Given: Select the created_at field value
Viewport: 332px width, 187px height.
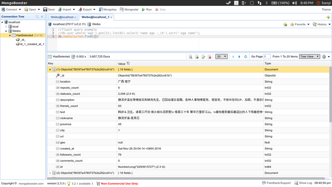Looking at the screenshot, I should (x=139, y=149).
